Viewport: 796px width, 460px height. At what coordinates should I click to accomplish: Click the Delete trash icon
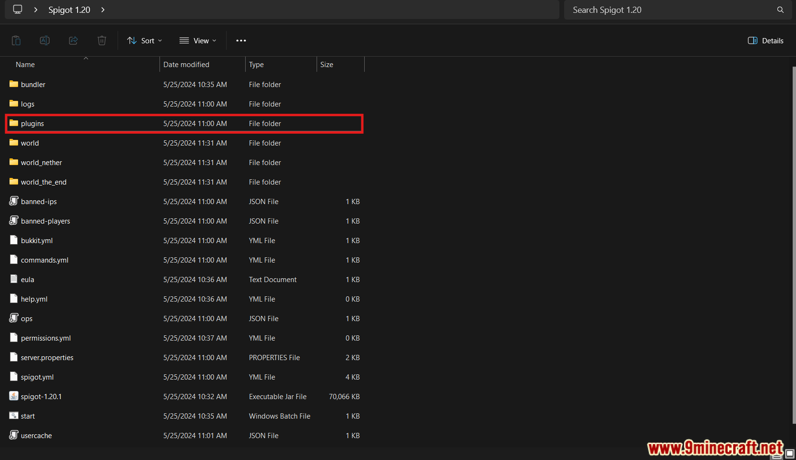[x=102, y=40]
